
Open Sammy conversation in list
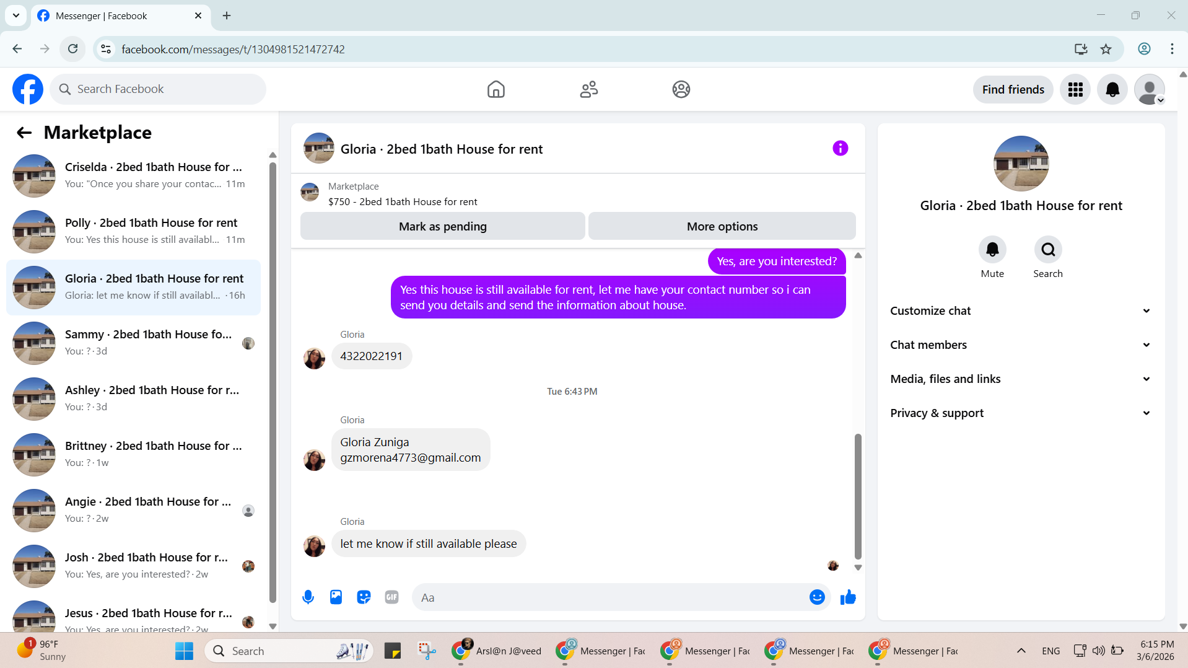pyautogui.click(x=133, y=343)
